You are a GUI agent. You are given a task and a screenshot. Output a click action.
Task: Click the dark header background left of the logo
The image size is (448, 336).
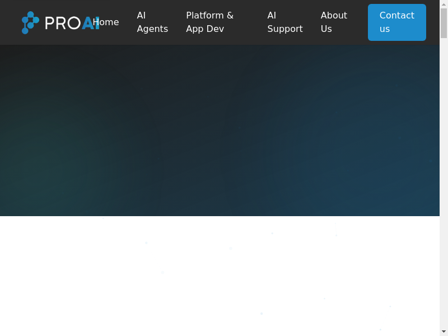pos(9,22)
